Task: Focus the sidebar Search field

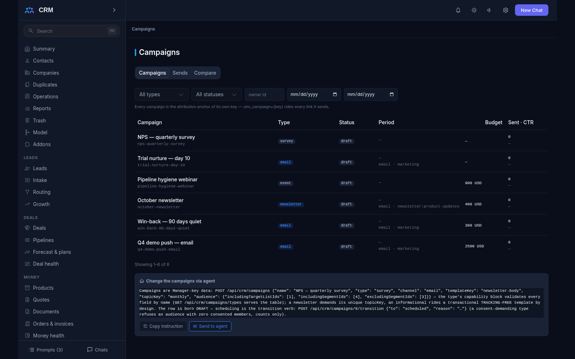Action: click(72, 31)
